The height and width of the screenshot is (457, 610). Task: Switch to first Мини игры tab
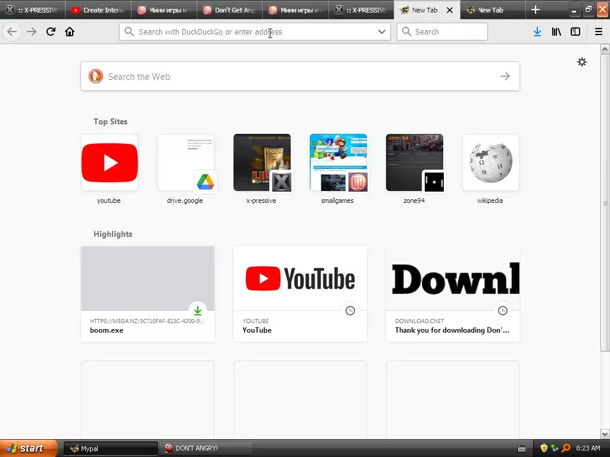[163, 10]
